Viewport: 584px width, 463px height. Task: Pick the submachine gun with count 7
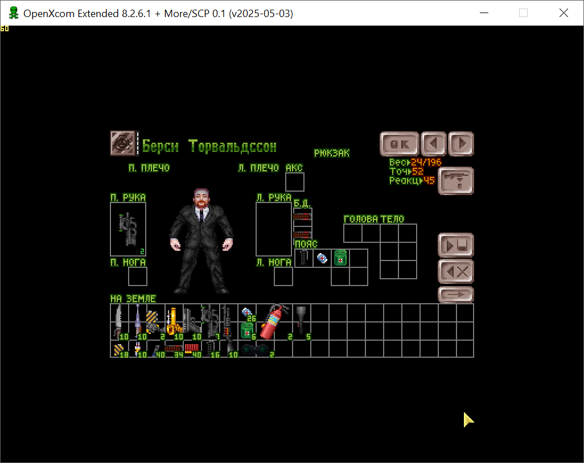[210, 321]
